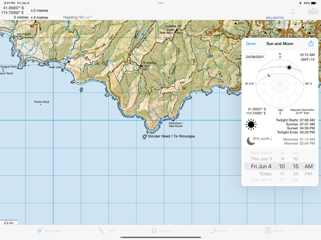321x240 pixels.
Task: Tap the share icon in Sun and Moon panel
Action: coord(311,44)
